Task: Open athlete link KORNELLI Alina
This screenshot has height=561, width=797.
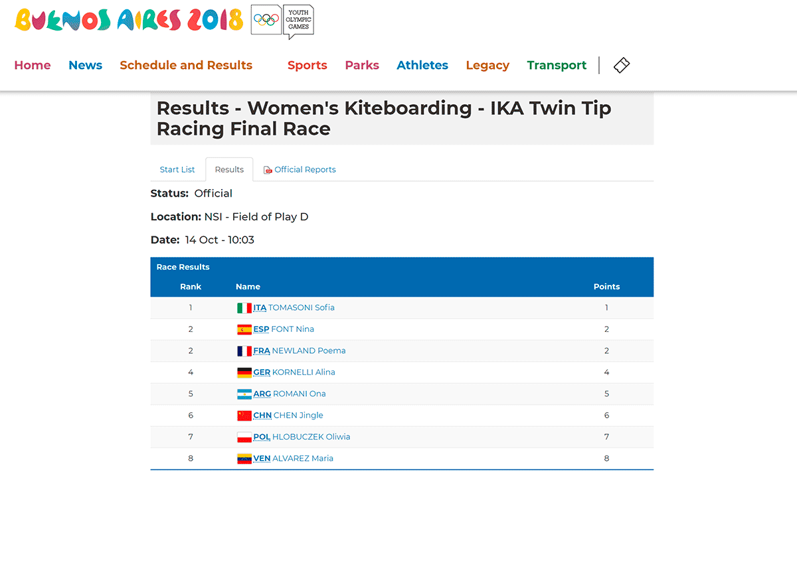Action: click(x=304, y=372)
